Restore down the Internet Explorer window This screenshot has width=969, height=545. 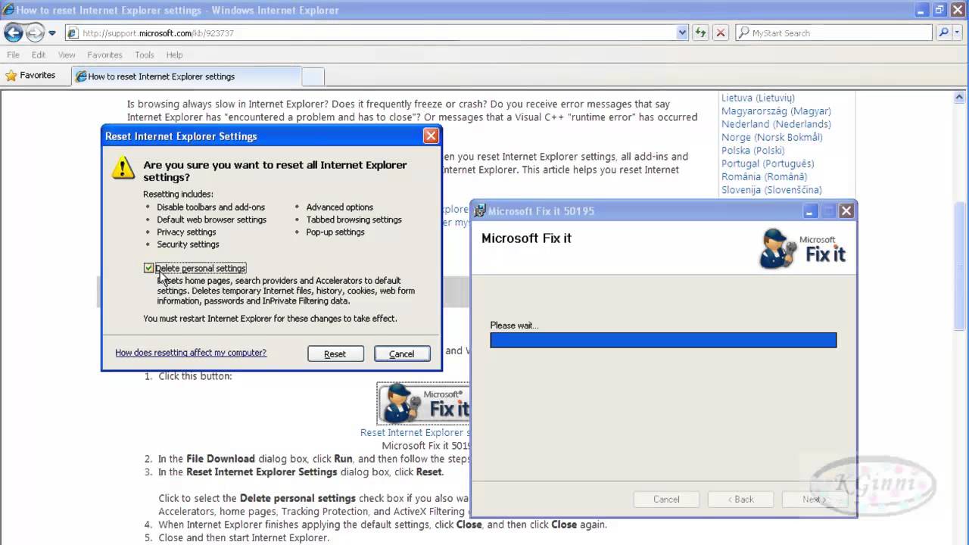pos(939,10)
